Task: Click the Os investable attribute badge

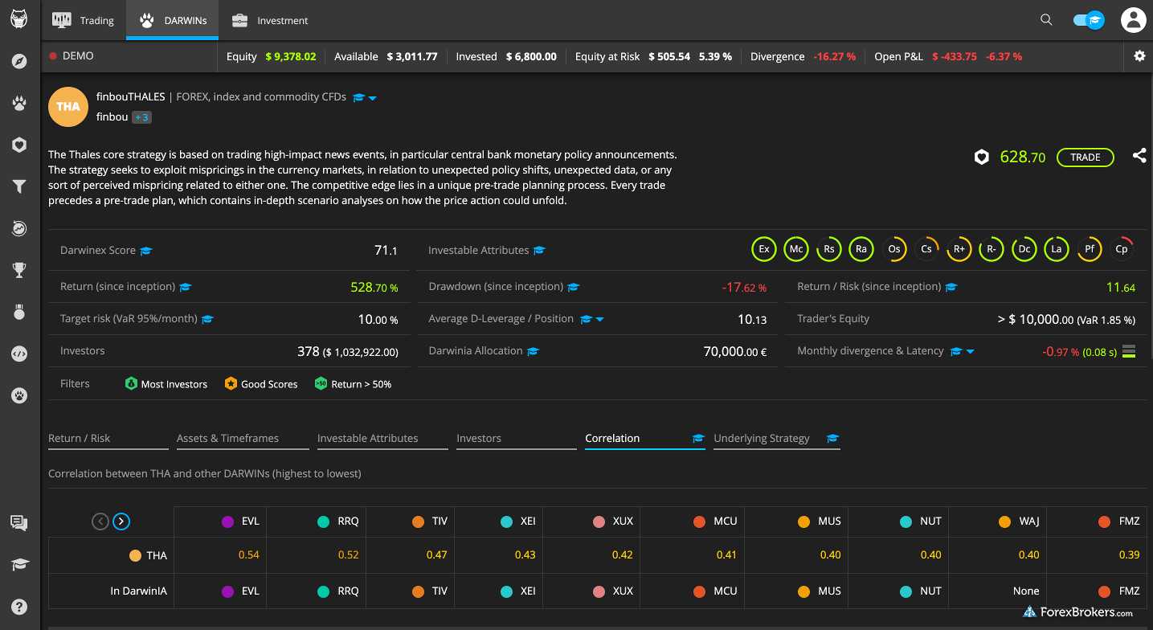Action: tap(894, 249)
